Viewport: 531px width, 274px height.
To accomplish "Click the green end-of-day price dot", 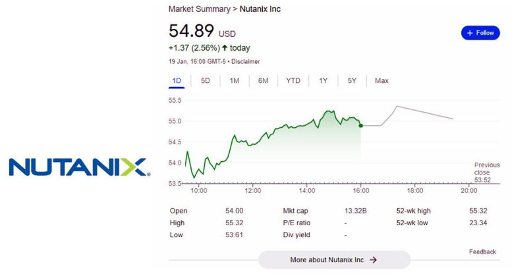I will point(360,125).
